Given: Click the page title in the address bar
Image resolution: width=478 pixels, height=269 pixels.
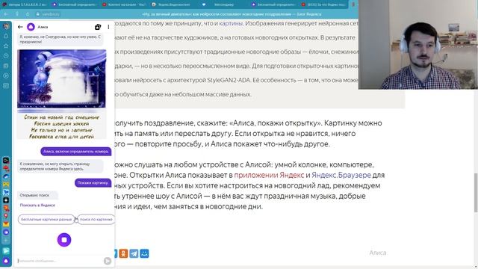Looking at the screenshot, I should [x=232, y=14].
